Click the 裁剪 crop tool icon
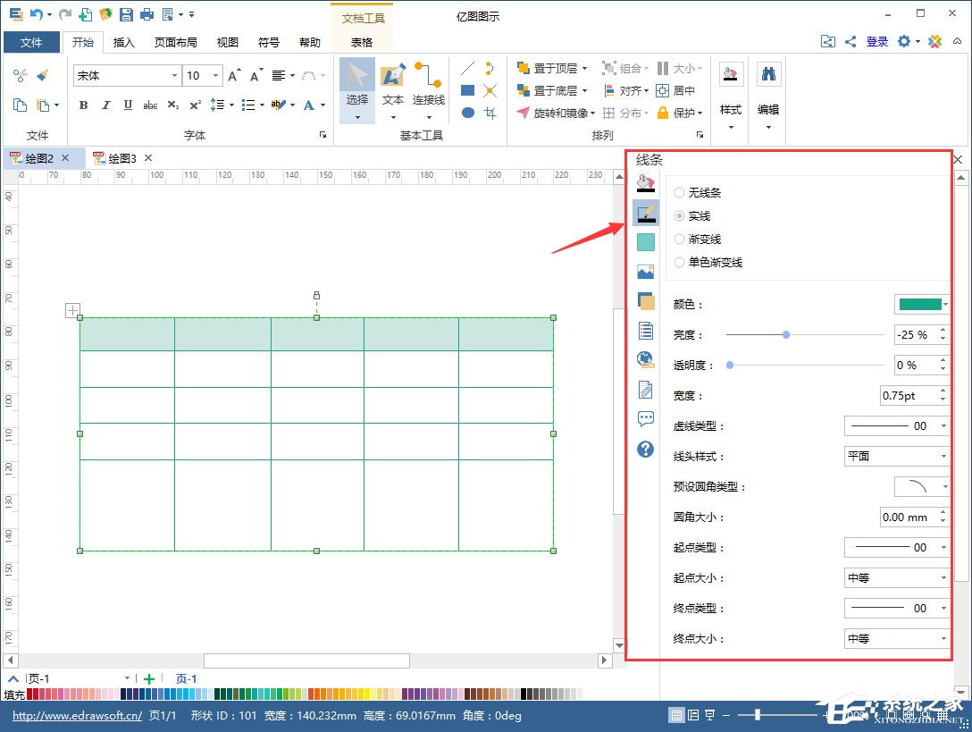The height and width of the screenshot is (732, 972). (490, 113)
